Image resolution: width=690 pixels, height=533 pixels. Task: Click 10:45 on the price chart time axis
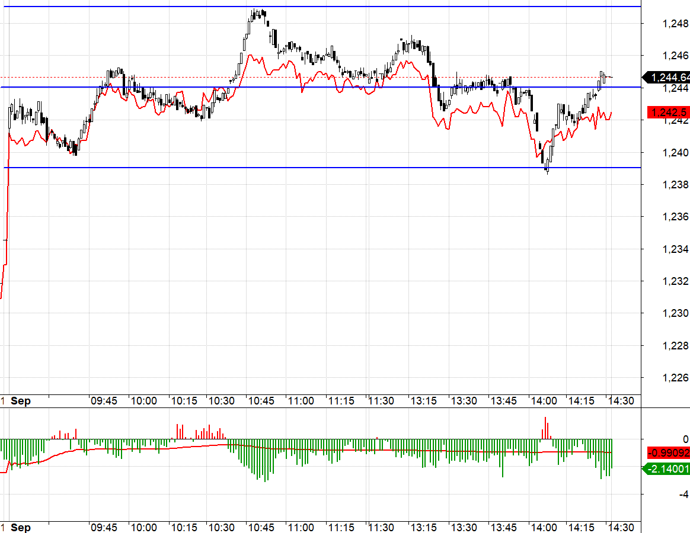tap(261, 401)
